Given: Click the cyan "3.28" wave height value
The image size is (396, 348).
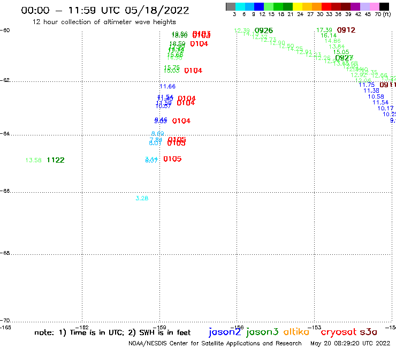Looking at the screenshot, I should (142, 199).
